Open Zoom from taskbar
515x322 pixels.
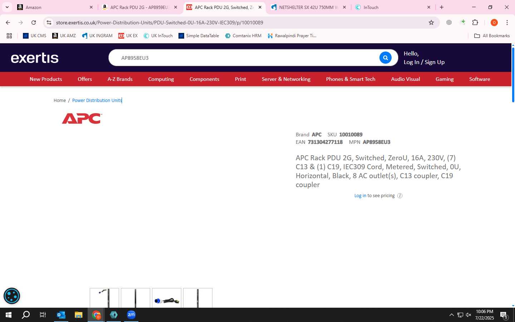pyautogui.click(x=131, y=315)
